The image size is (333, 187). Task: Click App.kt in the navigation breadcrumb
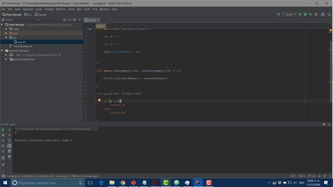click(41, 15)
